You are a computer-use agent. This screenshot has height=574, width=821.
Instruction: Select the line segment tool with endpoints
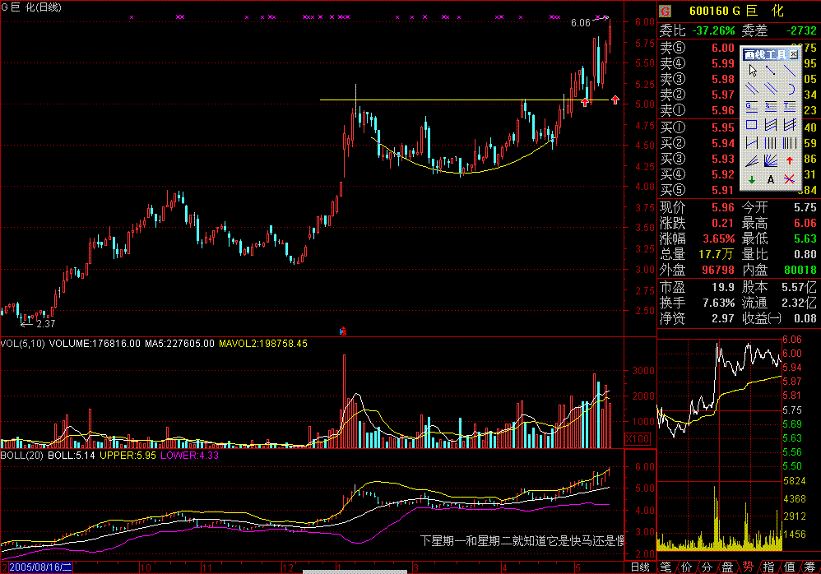[770, 71]
